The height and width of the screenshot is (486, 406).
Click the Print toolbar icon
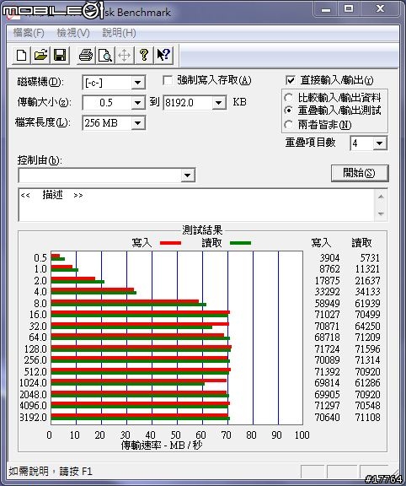[x=85, y=56]
